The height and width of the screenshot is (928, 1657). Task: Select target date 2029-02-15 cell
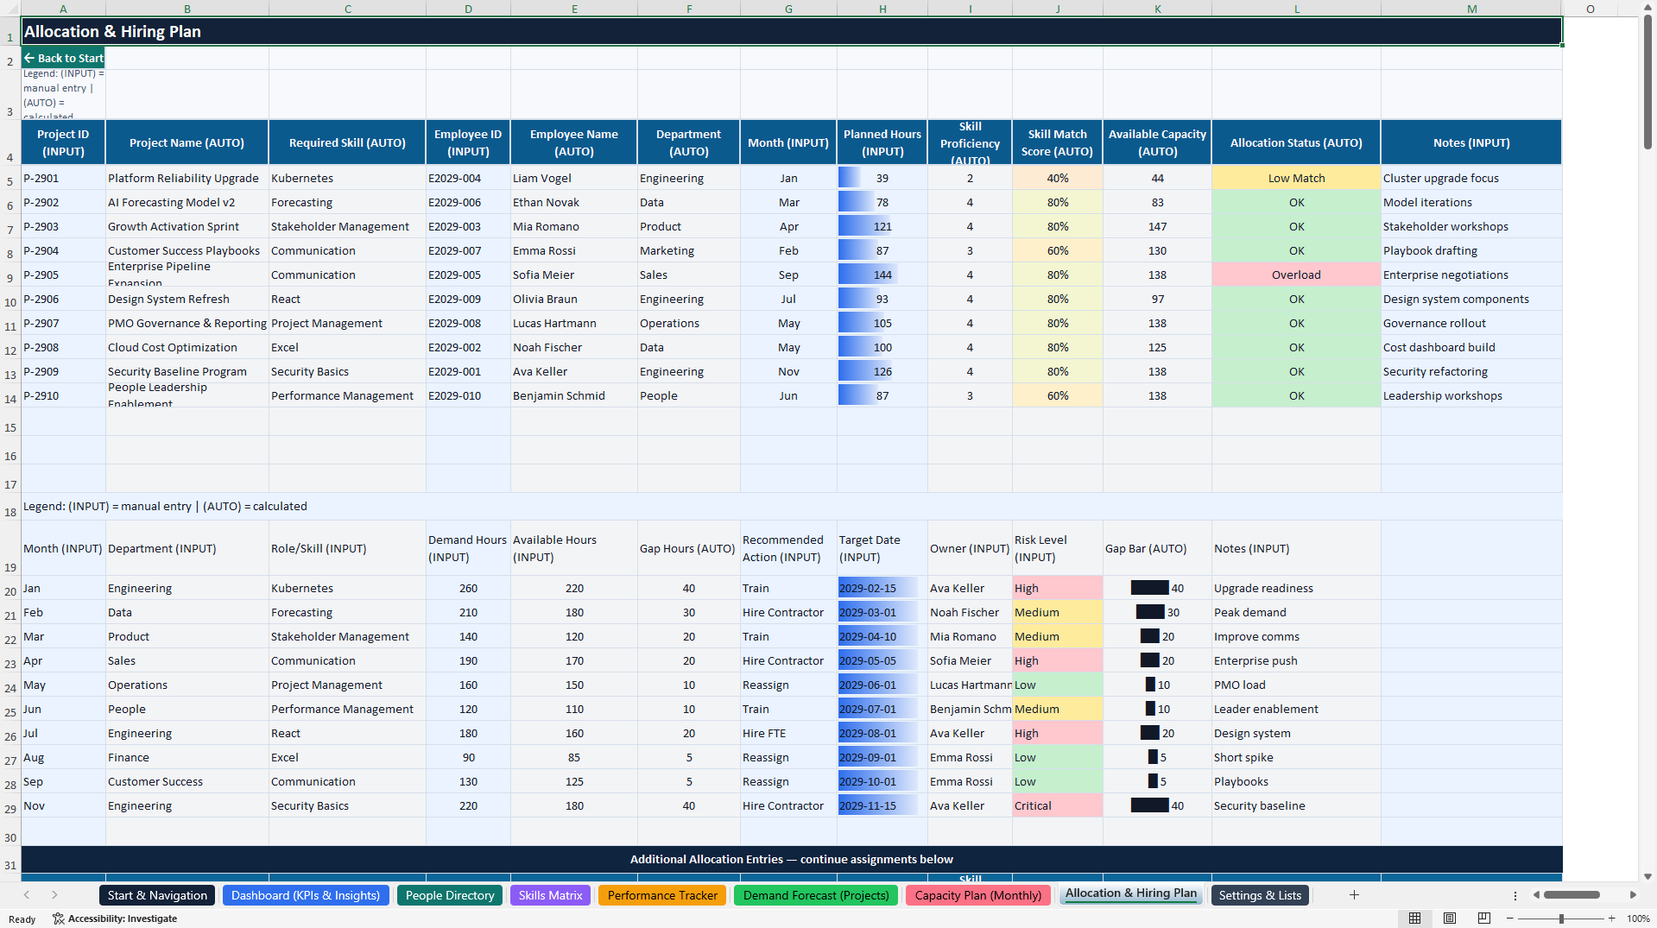click(882, 588)
